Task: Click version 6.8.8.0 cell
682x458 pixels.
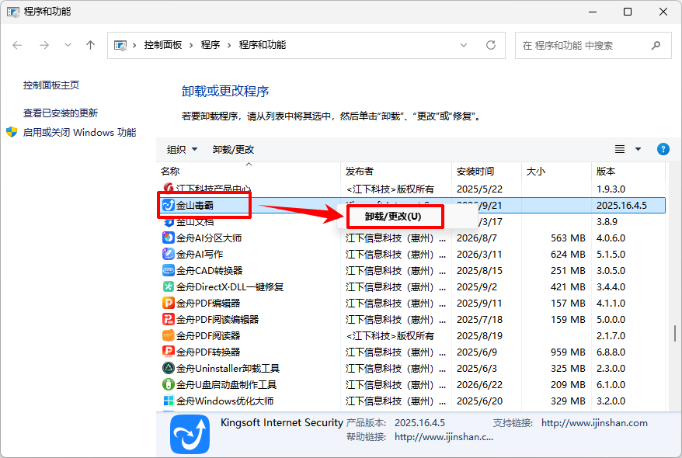Action: point(611,352)
